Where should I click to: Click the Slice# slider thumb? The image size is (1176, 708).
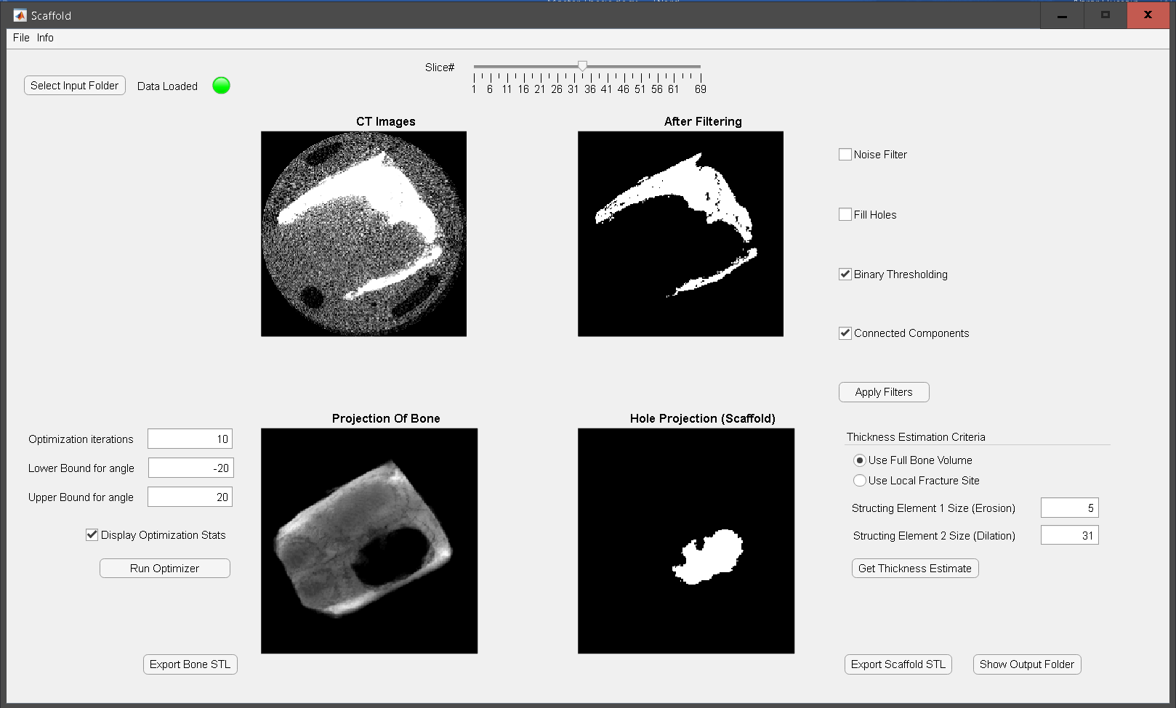point(582,66)
